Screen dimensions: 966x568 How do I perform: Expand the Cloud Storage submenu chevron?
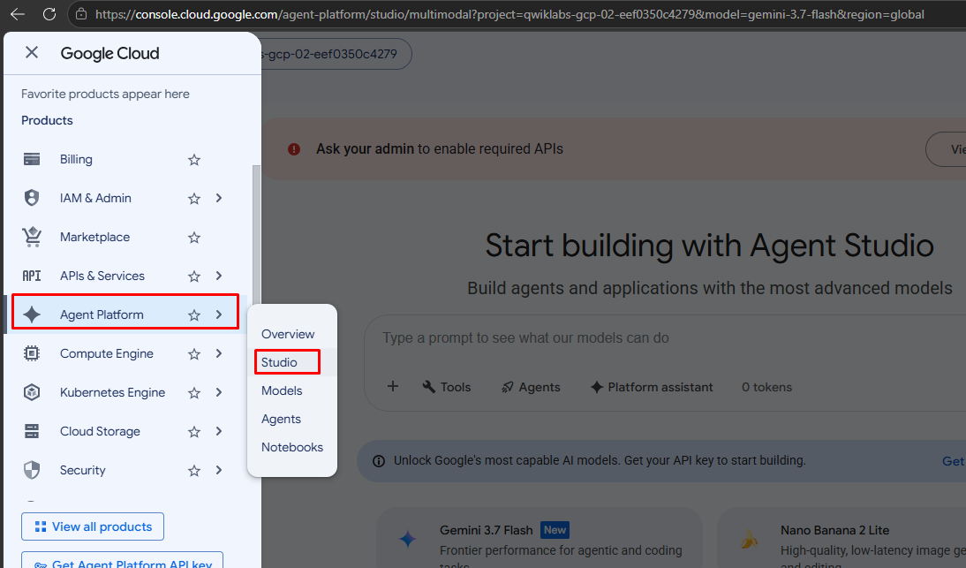(219, 430)
